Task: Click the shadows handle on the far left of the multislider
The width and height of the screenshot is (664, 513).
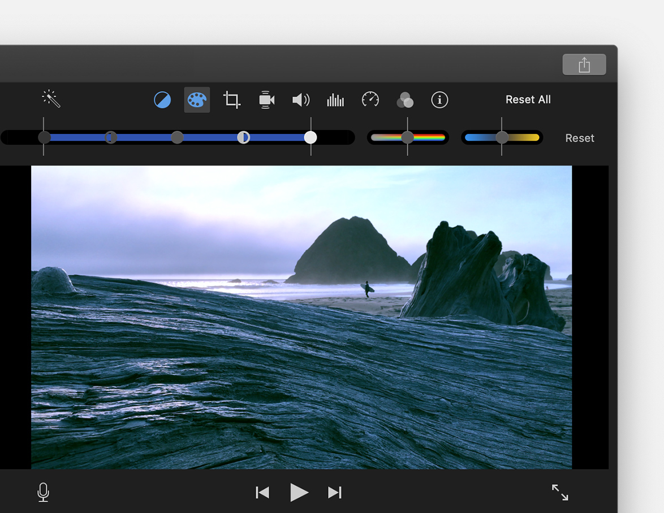Action: pos(44,137)
